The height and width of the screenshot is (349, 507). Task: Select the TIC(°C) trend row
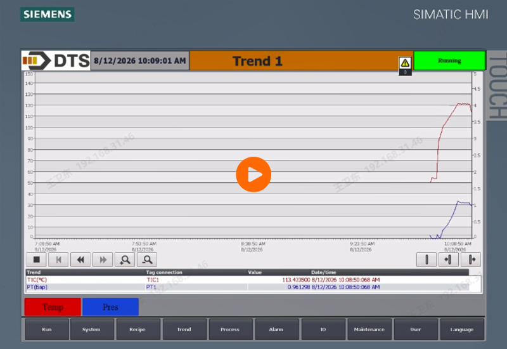[247, 280]
